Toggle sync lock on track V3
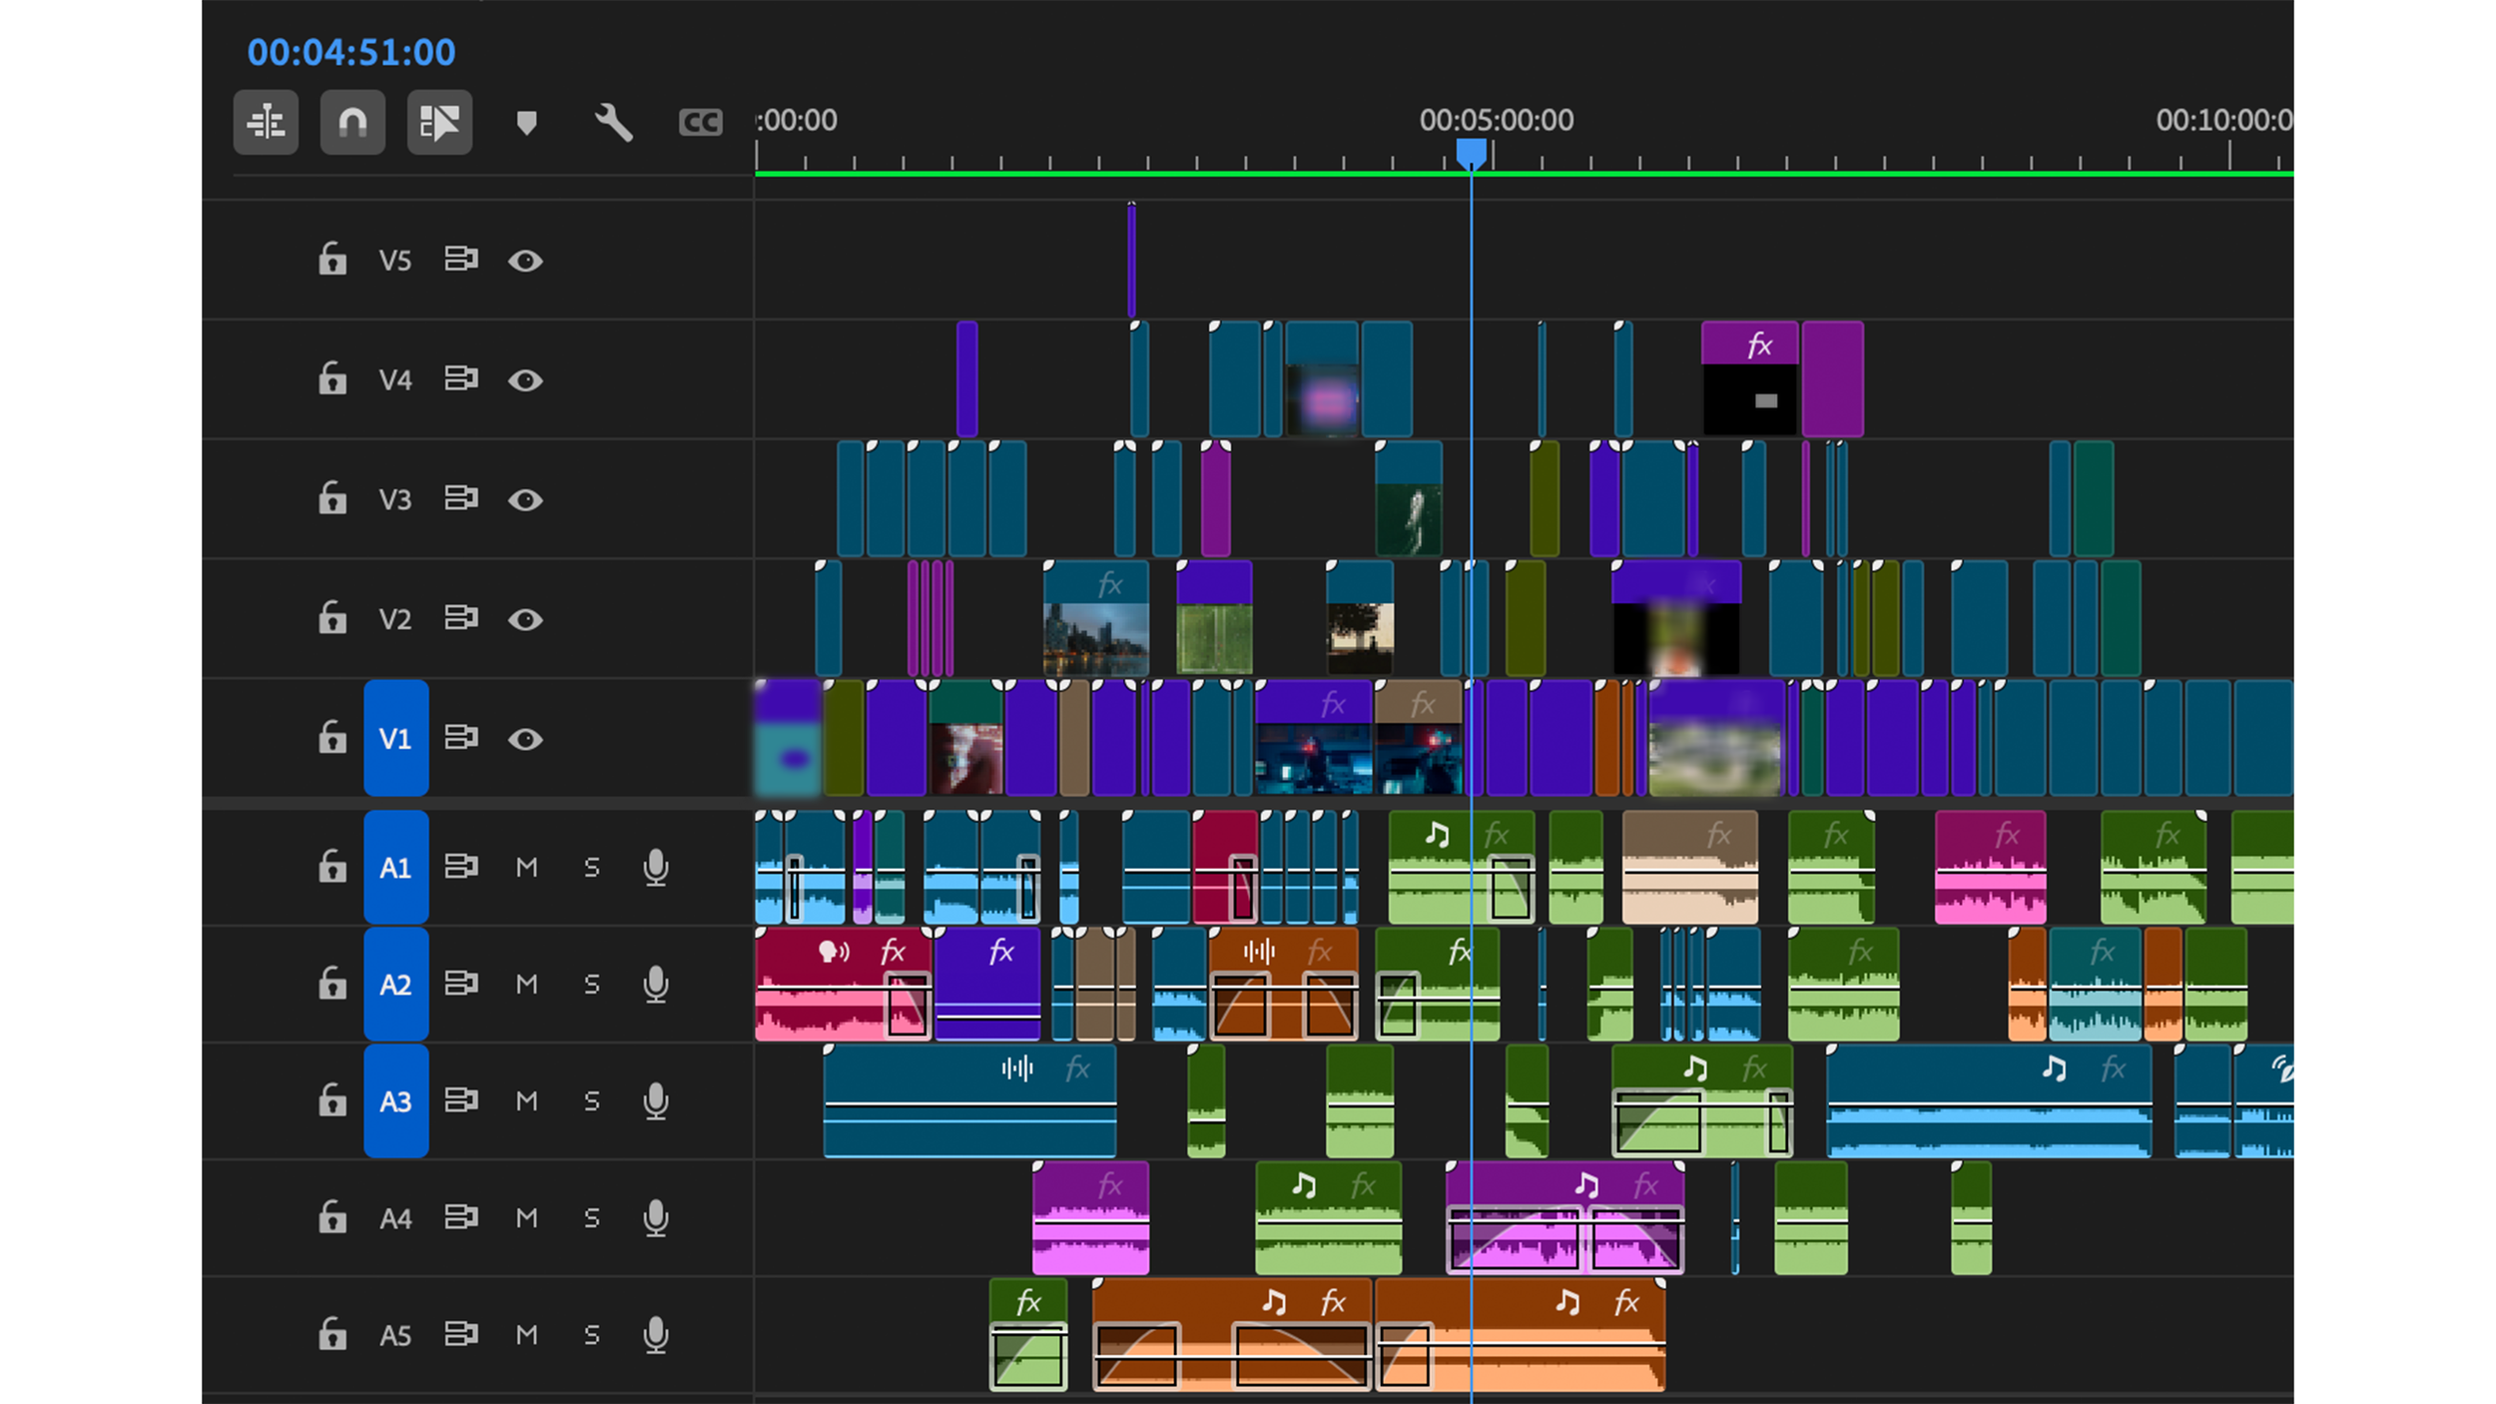 (460, 498)
